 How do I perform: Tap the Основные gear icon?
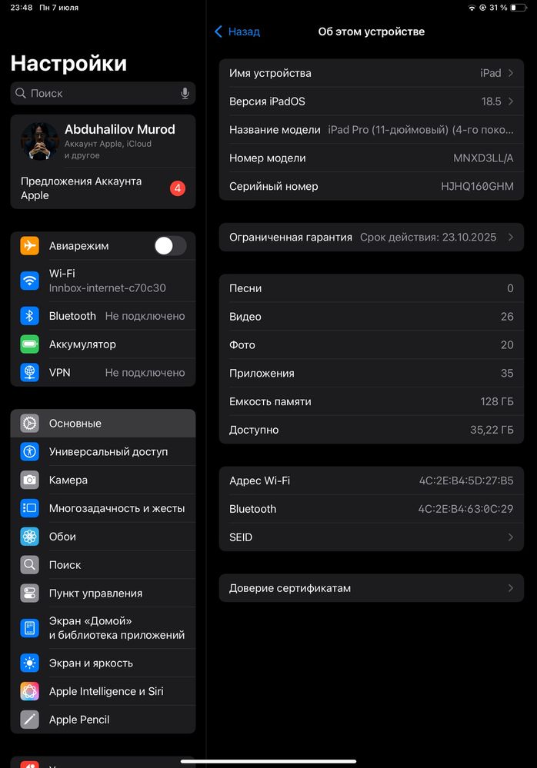[29, 423]
